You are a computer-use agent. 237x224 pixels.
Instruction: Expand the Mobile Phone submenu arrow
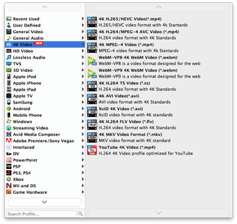click(x=83, y=115)
